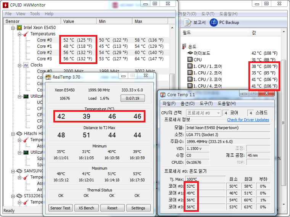290x217 pixels.
Task: Click the VID 1.1500 v field
Action: coord(197,148)
